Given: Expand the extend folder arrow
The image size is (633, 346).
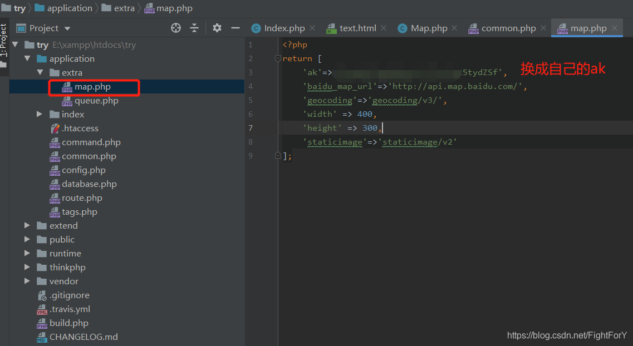Looking at the screenshot, I should pyautogui.click(x=27, y=225).
